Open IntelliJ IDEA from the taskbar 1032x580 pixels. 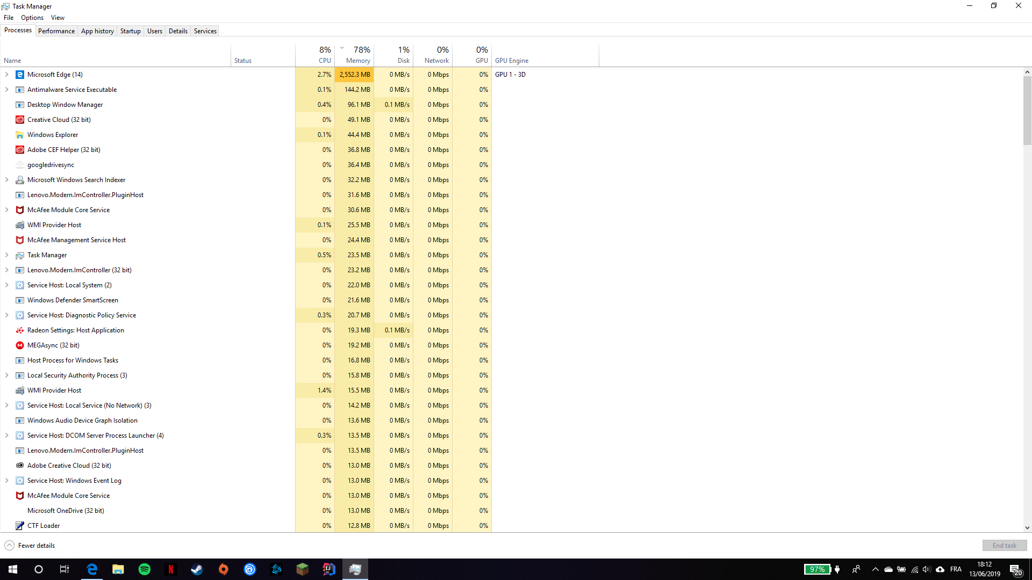pos(329,569)
